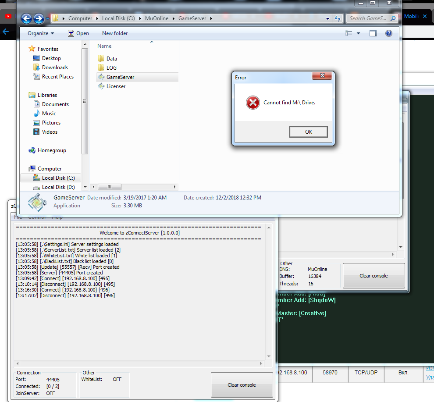Click zConnectServer console scroll down arrow
This screenshot has height=402, width=434.
tap(269, 356)
